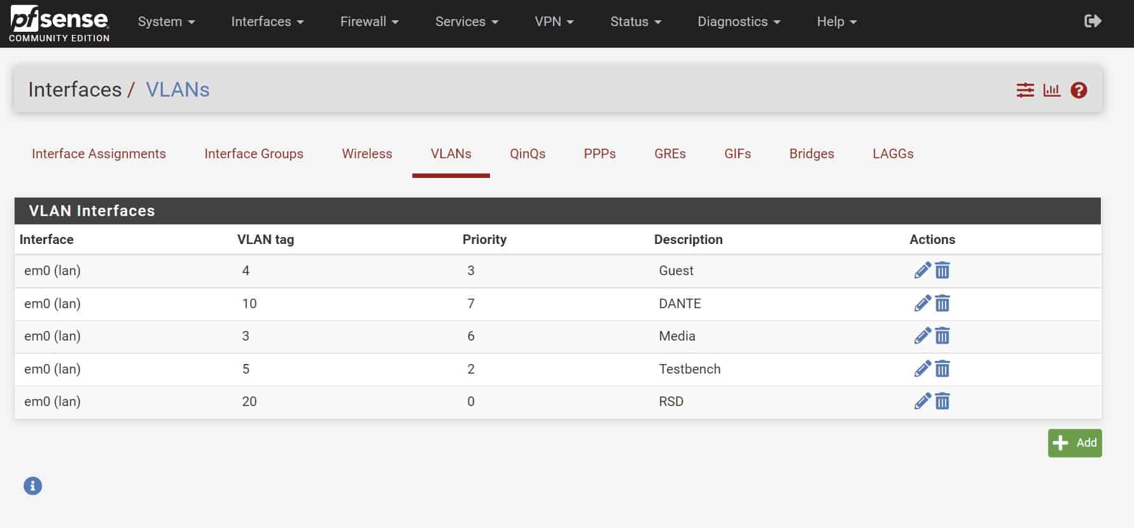The image size is (1134, 528).
Task: Click the Testbench description cell
Action: coord(690,369)
